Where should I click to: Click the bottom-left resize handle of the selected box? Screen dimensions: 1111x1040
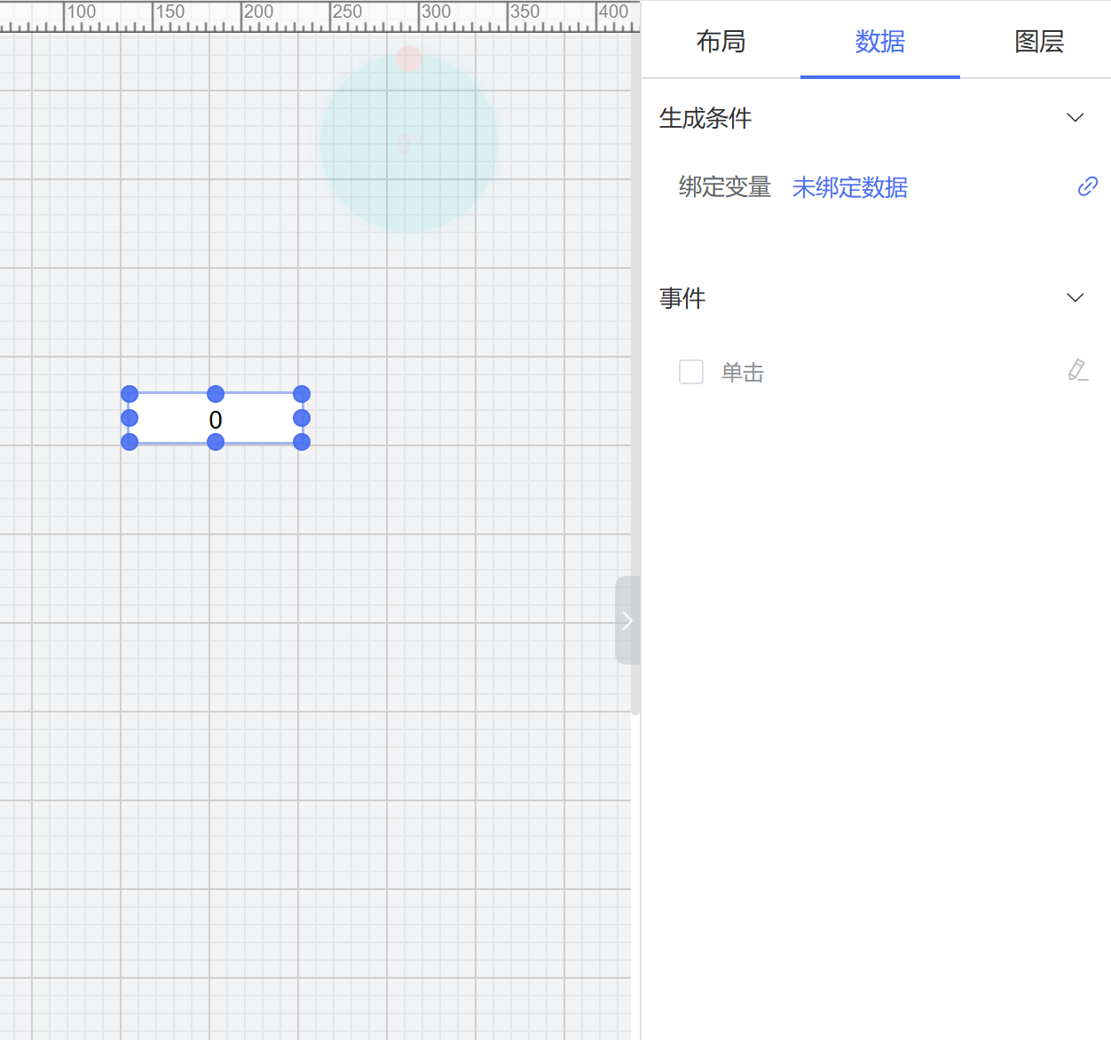pos(130,442)
